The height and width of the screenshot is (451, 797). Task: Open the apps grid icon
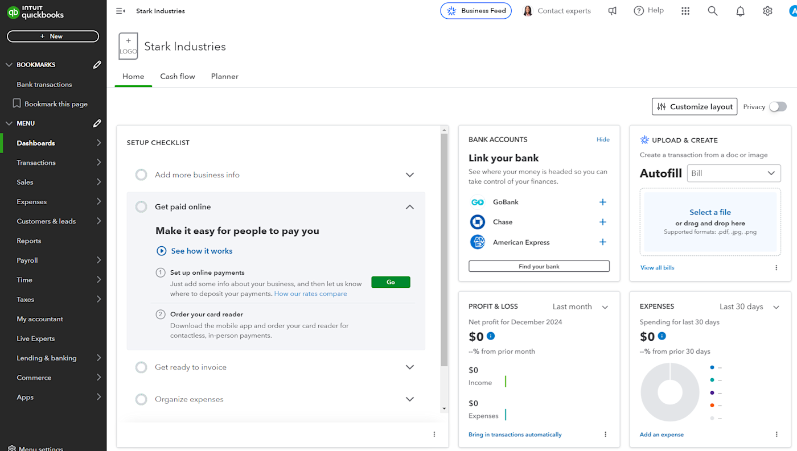coord(685,11)
